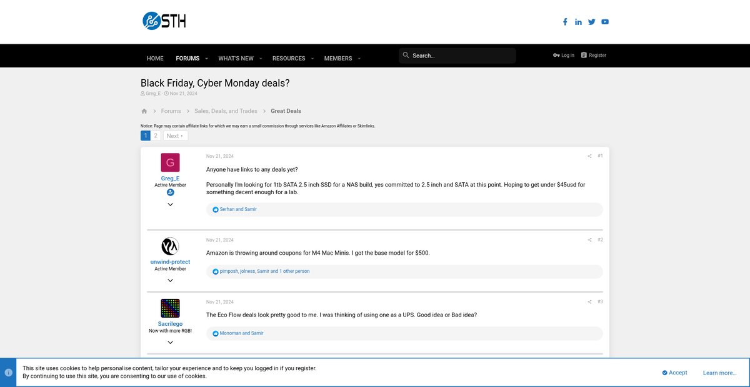Open the Forums breadcrumb link
The image size is (750, 387).
[x=171, y=111]
